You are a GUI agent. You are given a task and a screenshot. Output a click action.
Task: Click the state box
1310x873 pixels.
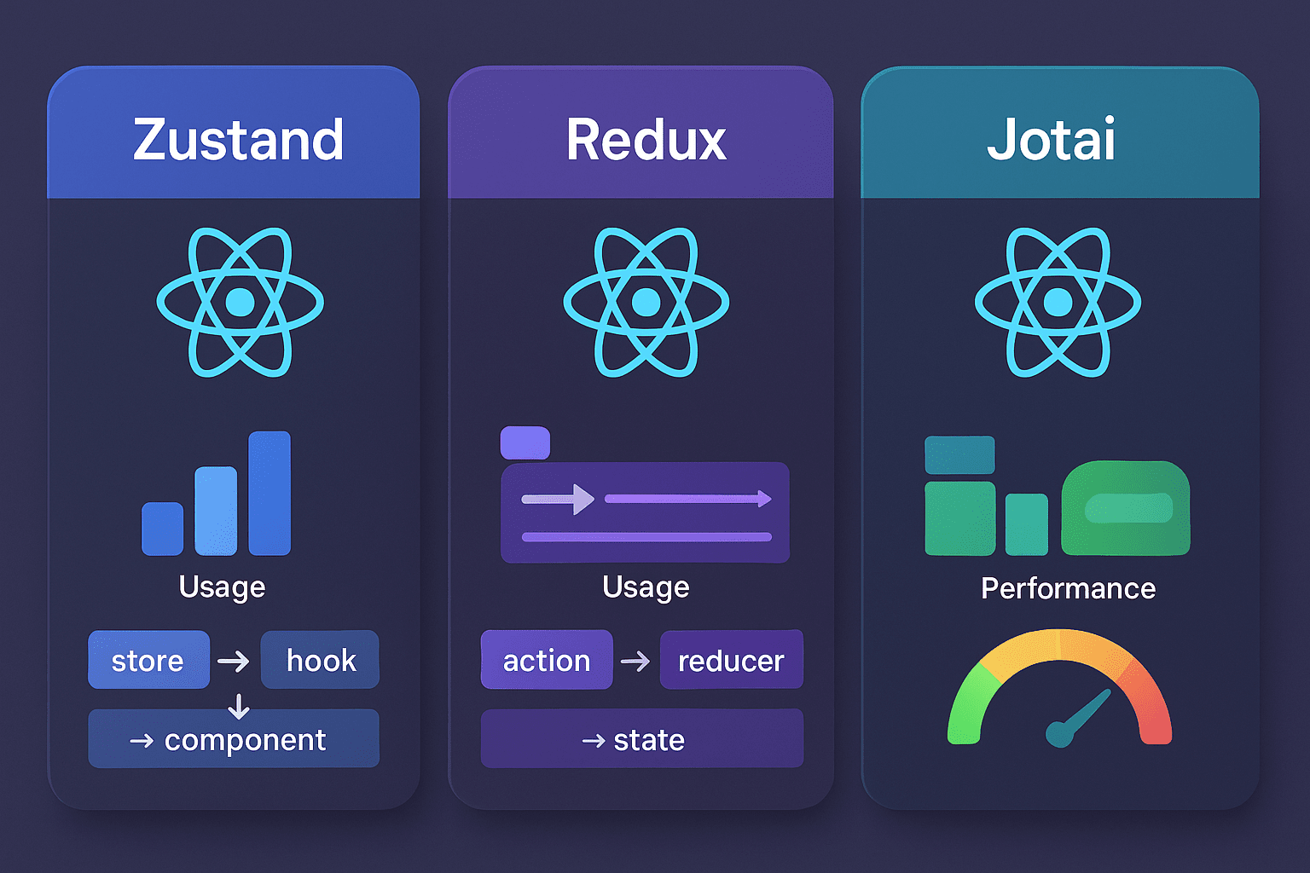642,738
